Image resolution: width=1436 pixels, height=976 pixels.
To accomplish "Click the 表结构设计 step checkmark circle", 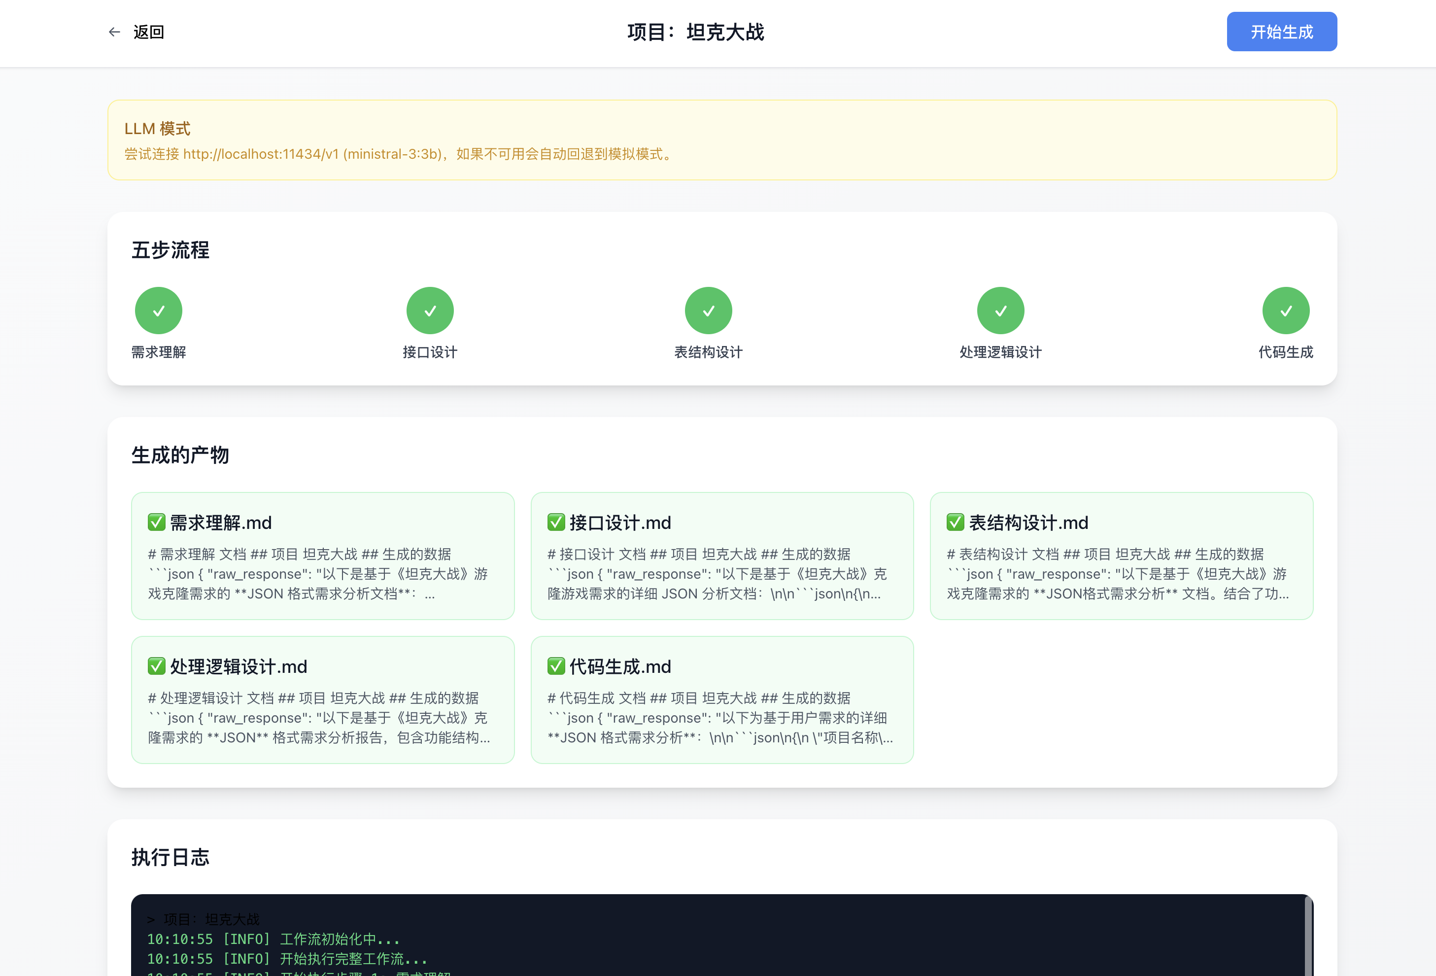I will point(708,310).
